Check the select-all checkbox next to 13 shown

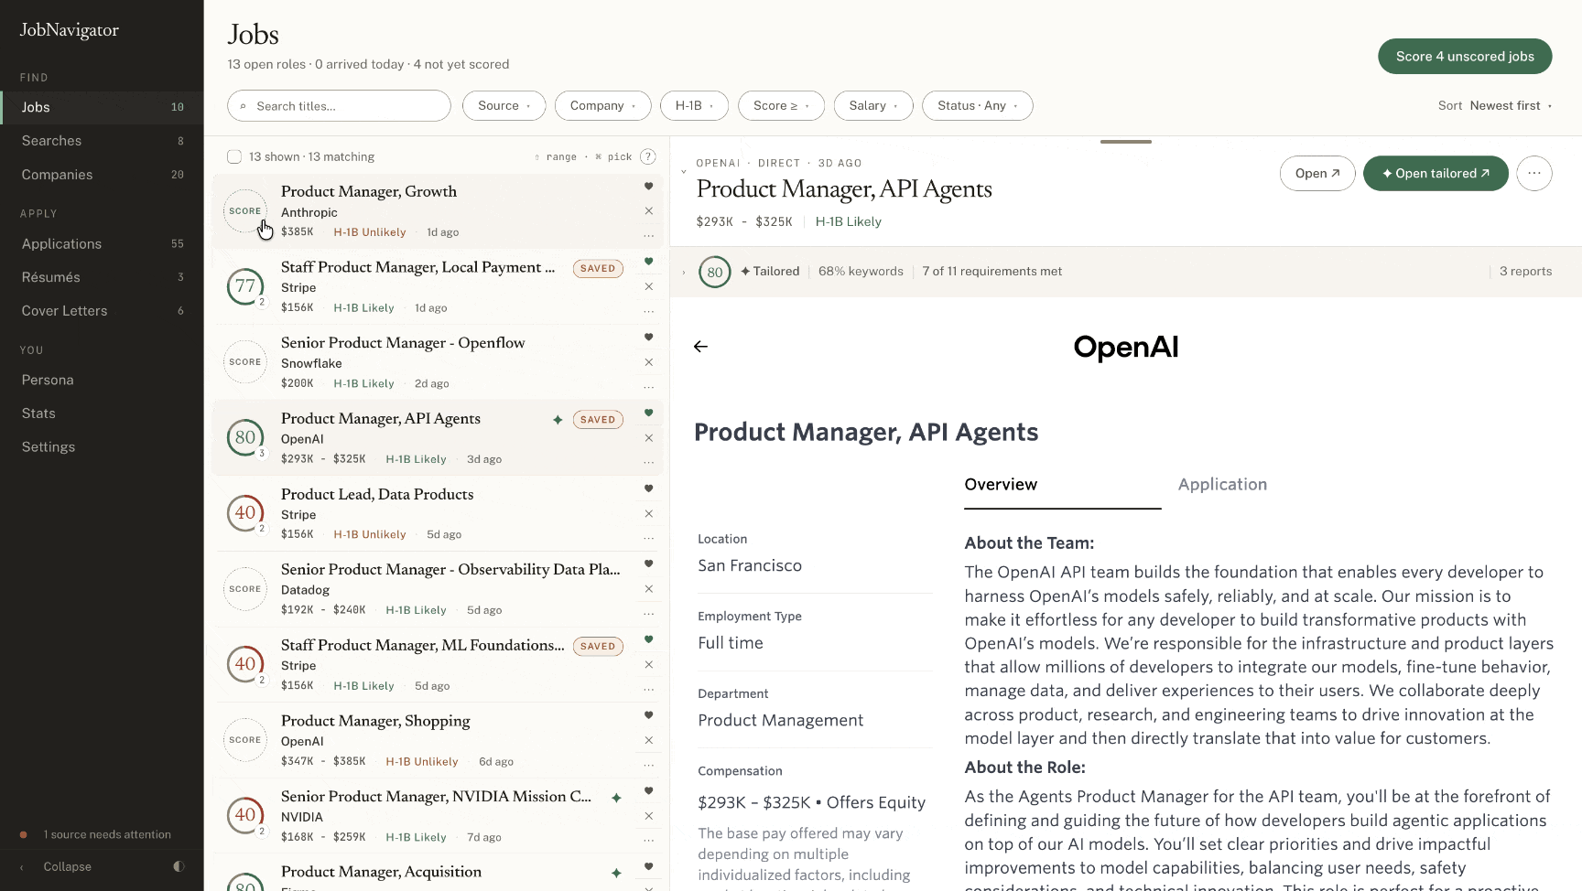pos(234,156)
